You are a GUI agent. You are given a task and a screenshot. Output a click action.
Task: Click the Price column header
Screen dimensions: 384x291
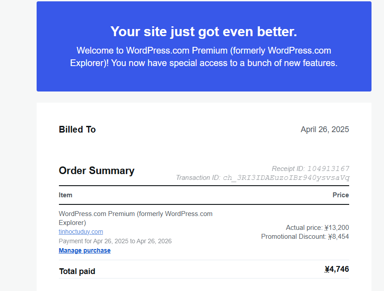pos(341,195)
